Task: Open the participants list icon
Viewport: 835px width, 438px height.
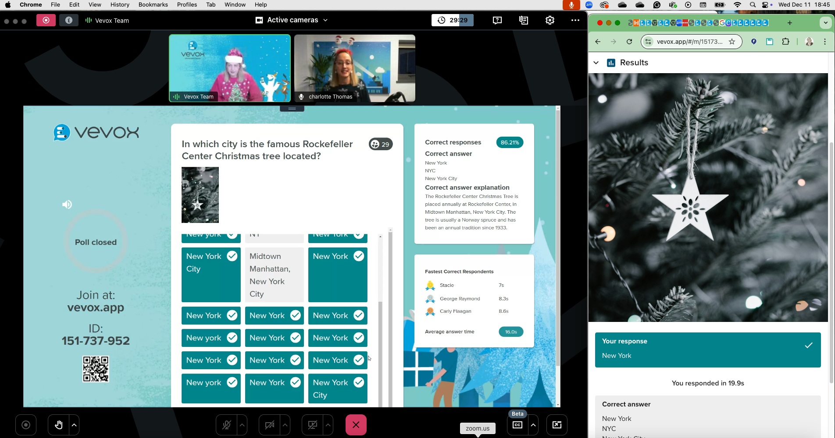Action: [524, 20]
